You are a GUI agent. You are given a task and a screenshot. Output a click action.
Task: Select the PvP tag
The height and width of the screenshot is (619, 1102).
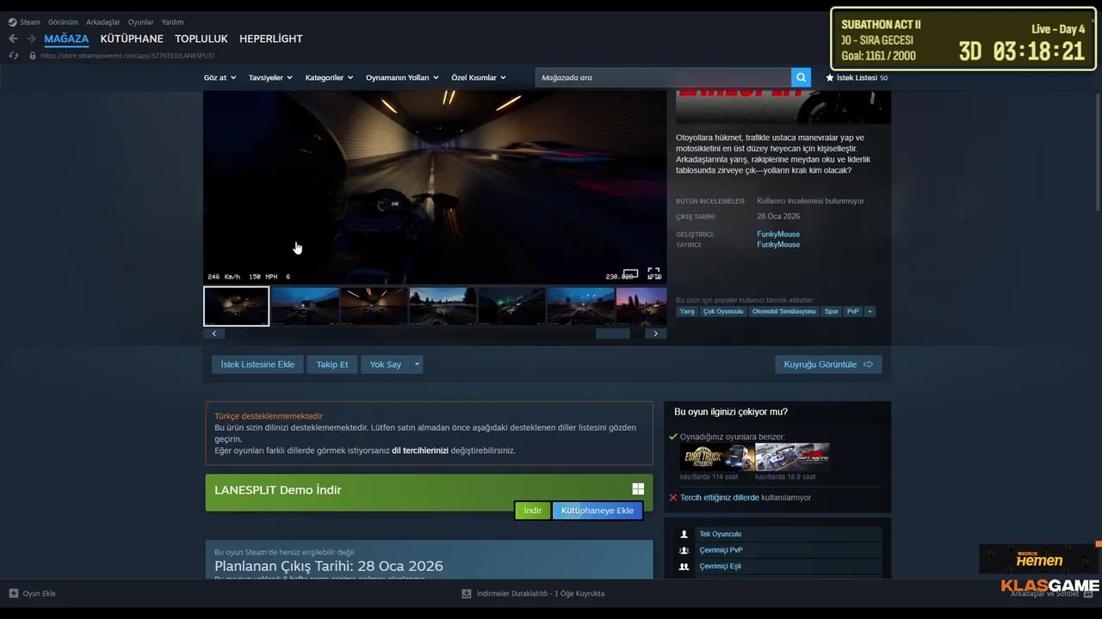point(853,311)
